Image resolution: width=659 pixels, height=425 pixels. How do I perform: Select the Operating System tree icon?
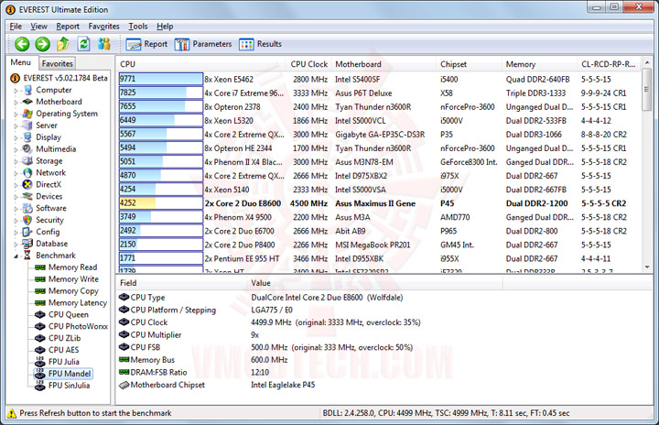(27, 114)
